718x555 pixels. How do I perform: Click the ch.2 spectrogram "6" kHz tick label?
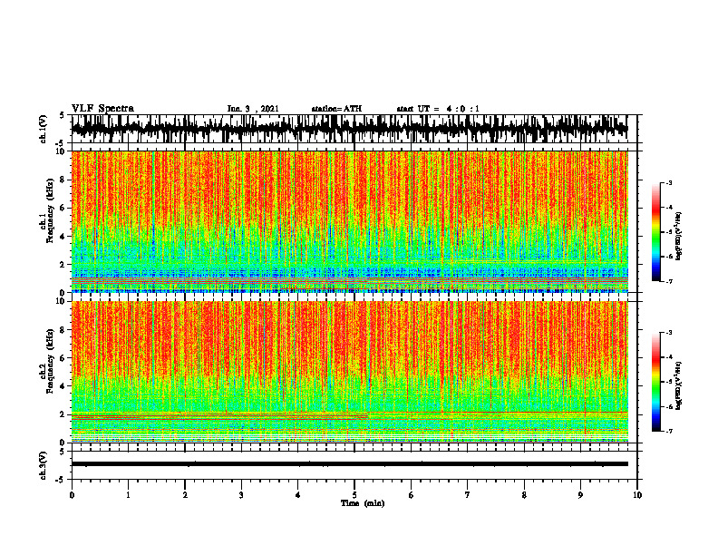(63, 358)
